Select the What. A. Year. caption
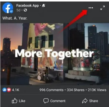109x107 pixels. coord(15,18)
